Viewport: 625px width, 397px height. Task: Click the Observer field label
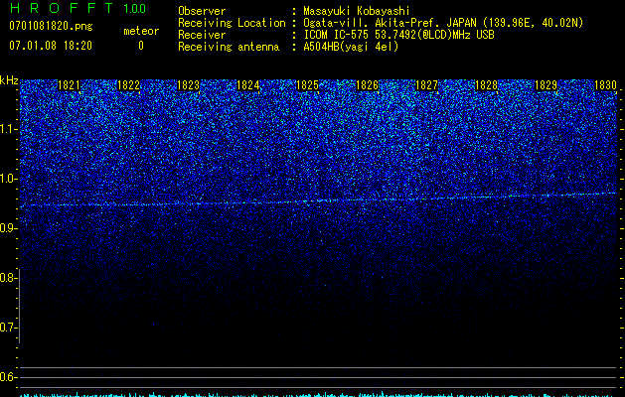click(202, 11)
